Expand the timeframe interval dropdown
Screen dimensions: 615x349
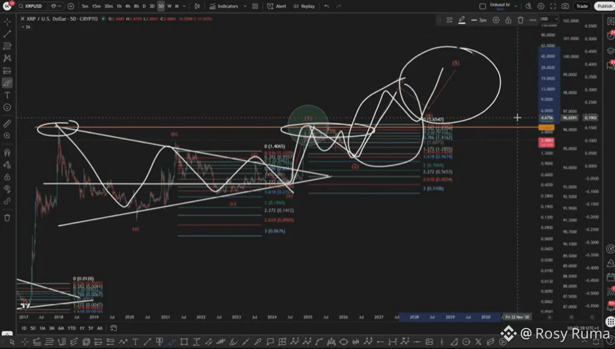pos(184,6)
